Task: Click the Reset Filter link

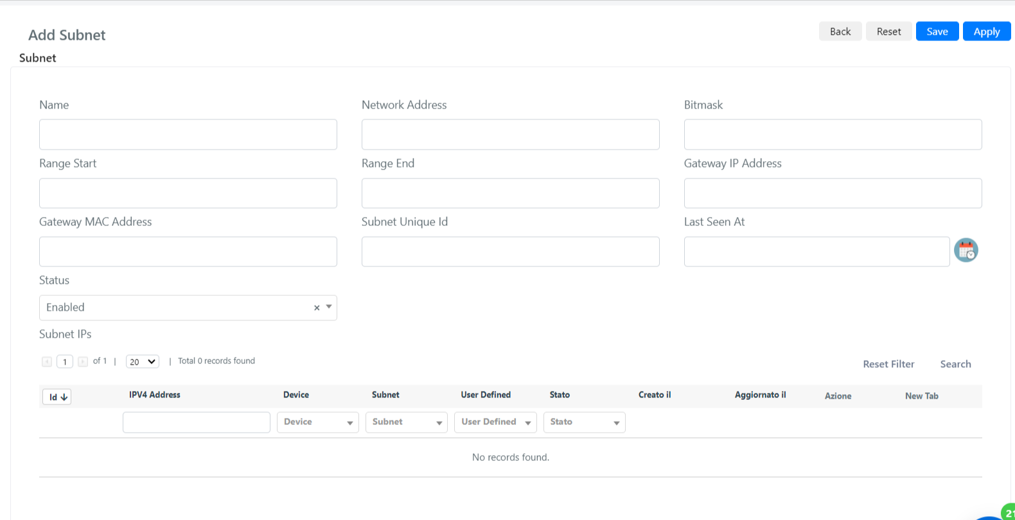Action: point(888,364)
